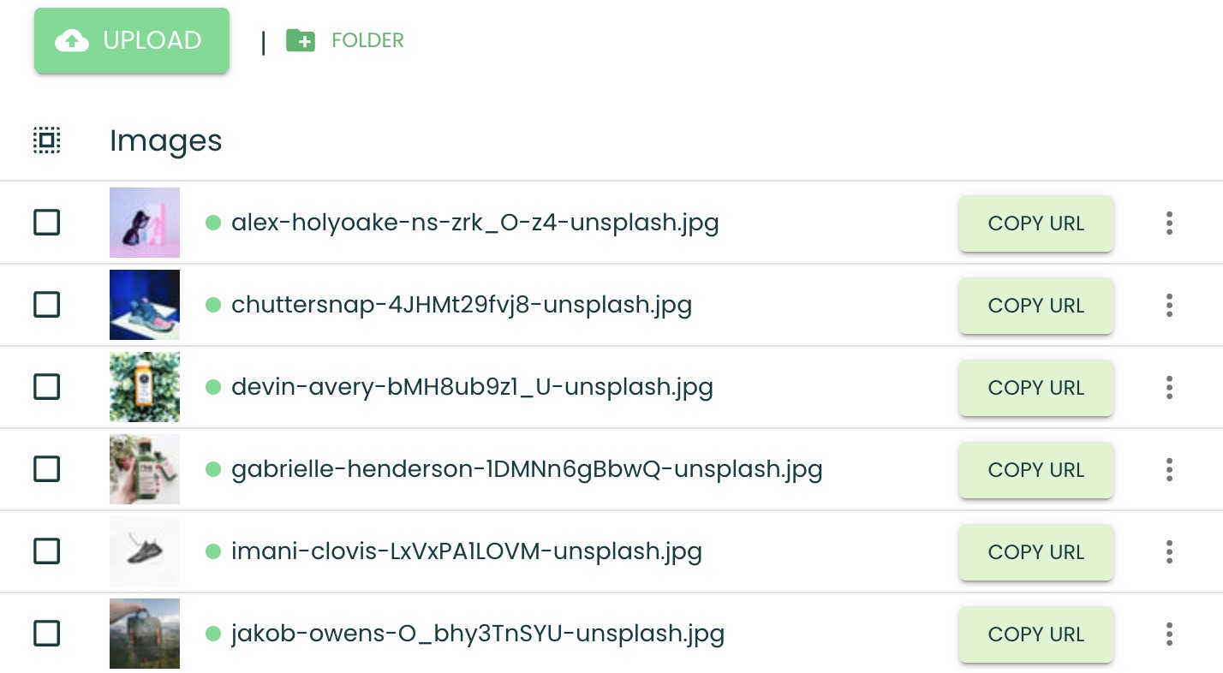Check the box for the alex-holyoake image
1223x673 pixels.
coord(46,223)
